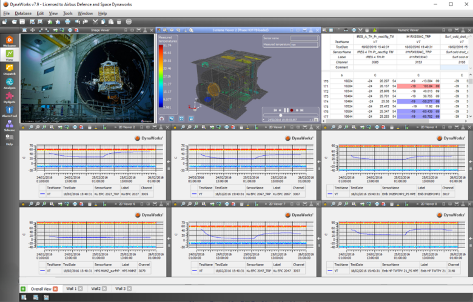Click the playback timeline slider in Systema Viewer
The image size is (473, 302).
pos(290,115)
